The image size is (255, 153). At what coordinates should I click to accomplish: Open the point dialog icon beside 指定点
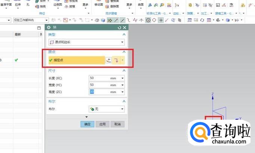(x=109, y=60)
